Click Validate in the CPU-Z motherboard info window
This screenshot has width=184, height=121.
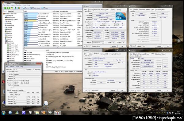pos(113,90)
